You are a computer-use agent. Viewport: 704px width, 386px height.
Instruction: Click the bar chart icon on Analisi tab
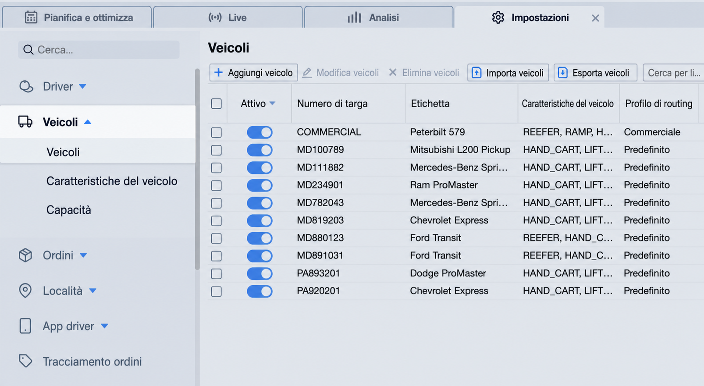point(354,18)
